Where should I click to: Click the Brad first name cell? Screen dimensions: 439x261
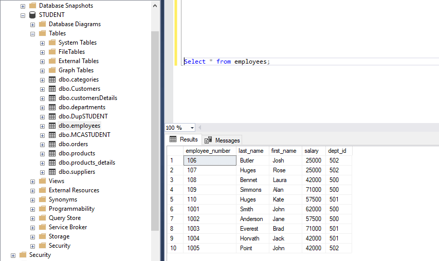285,229
